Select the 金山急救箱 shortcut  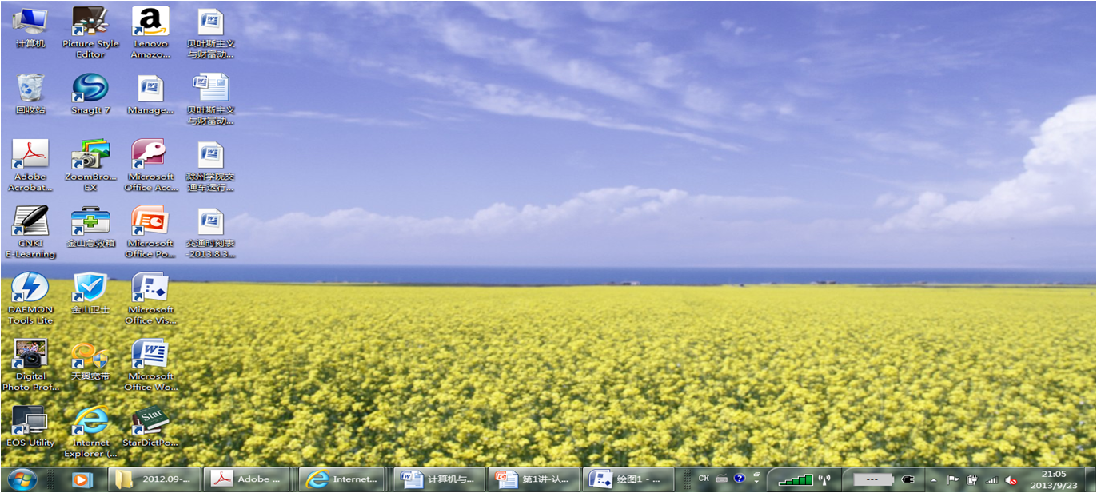pyautogui.click(x=90, y=226)
